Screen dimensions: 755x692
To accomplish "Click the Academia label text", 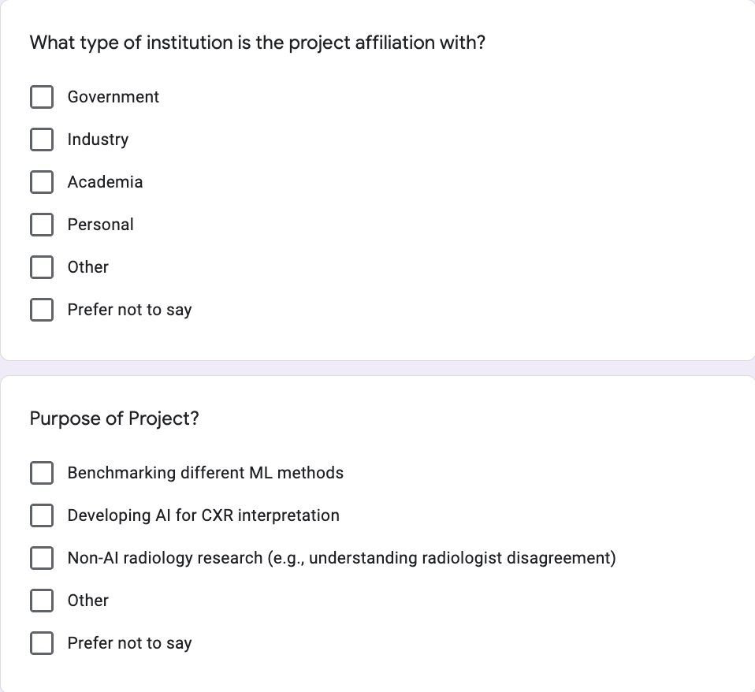I will pos(105,182).
